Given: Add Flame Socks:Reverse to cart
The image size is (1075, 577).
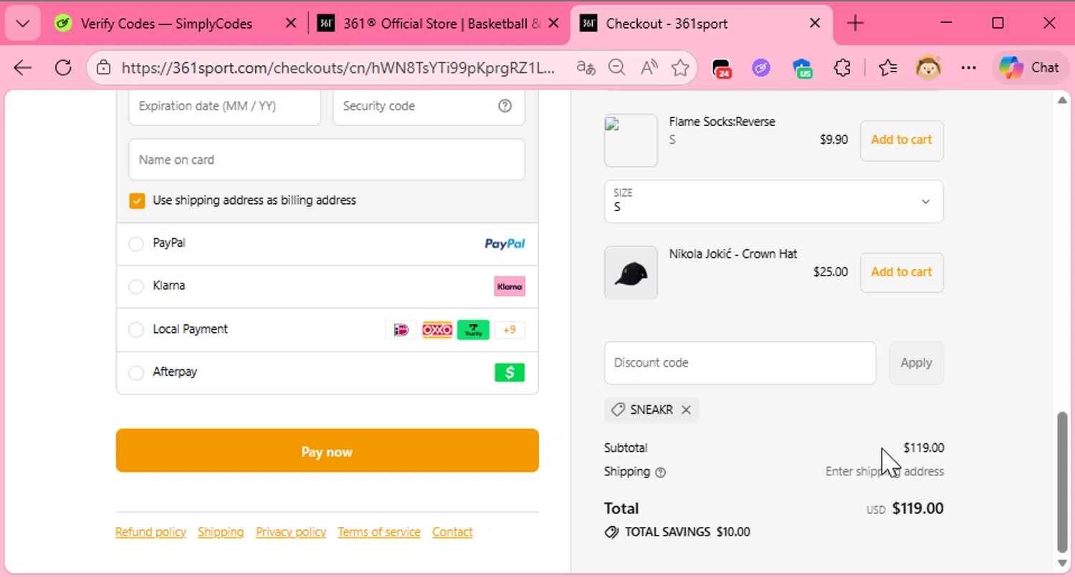Looking at the screenshot, I should pos(902,140).
